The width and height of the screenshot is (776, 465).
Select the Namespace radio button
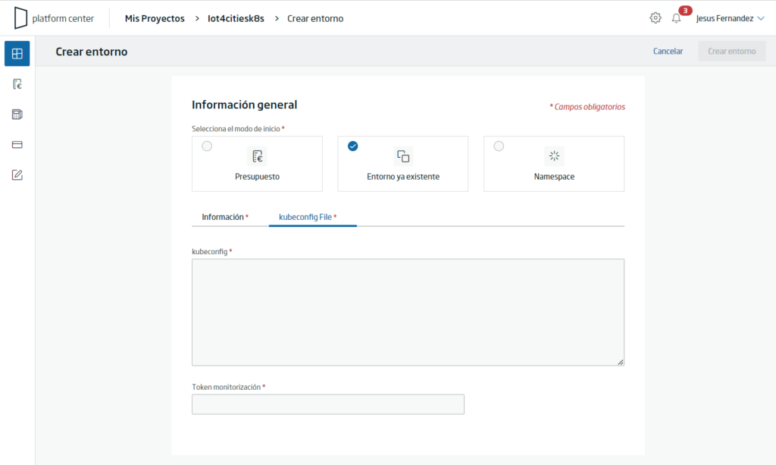(499, 146)
